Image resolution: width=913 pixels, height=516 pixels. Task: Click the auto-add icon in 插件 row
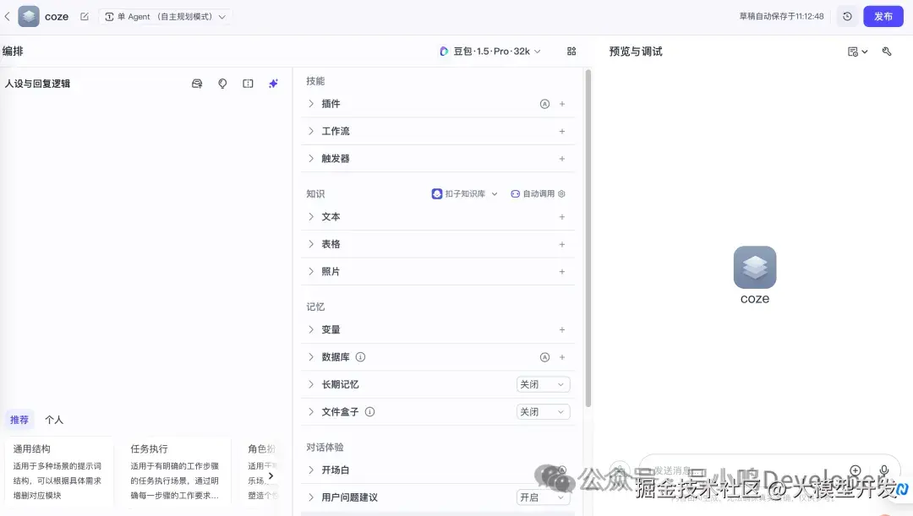coord(544,104)
